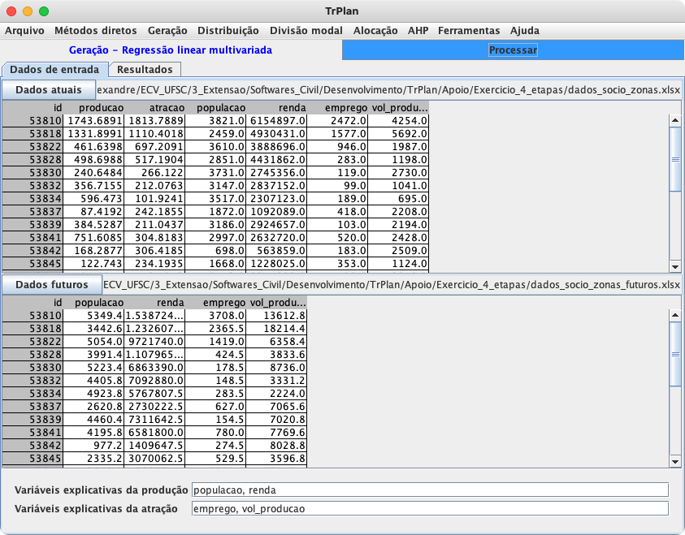The height and width of the screenshot is (535, 685).
Task: Open the Ferramentas menu
Action: click(x=469, y=31)
